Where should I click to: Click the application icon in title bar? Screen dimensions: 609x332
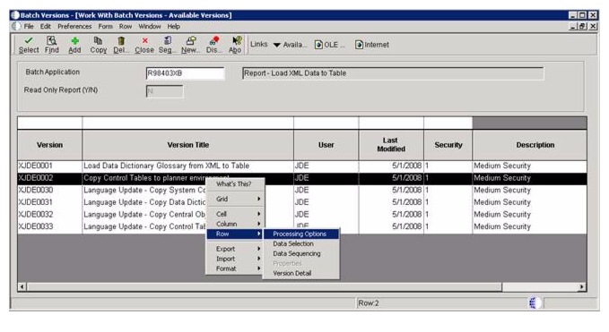point(15,15)
